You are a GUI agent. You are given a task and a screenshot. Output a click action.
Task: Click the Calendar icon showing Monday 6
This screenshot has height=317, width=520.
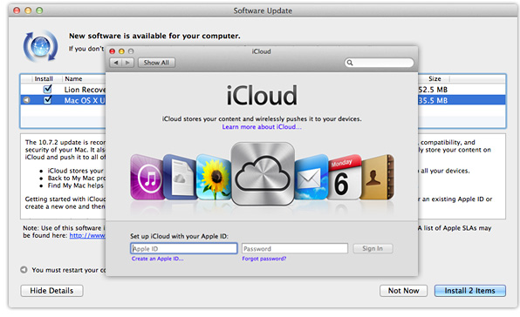345,178
